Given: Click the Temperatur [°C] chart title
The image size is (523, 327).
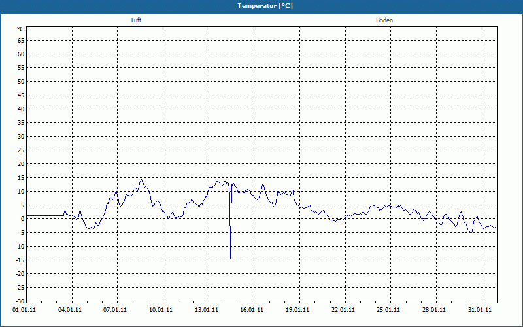Looking at the screenshot, I should [265, 6].
